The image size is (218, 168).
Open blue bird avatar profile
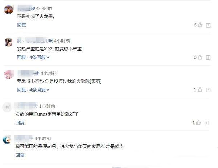pyautogui.click(x=7, y=140)
